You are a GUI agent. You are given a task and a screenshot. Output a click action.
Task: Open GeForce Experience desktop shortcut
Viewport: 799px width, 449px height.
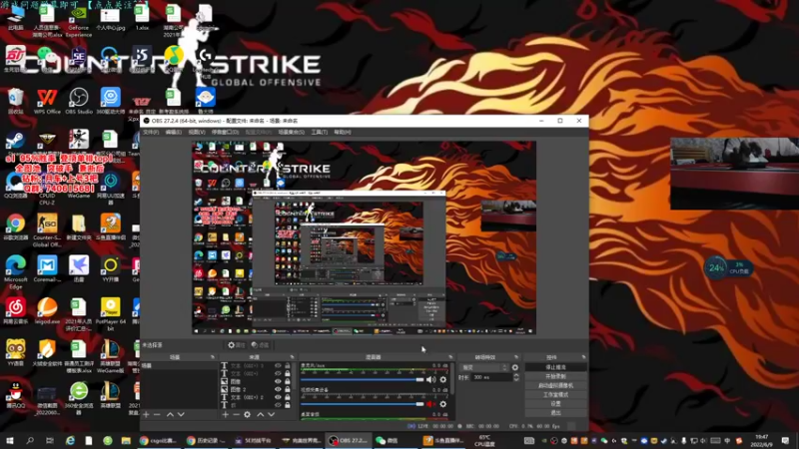point(79,22)
